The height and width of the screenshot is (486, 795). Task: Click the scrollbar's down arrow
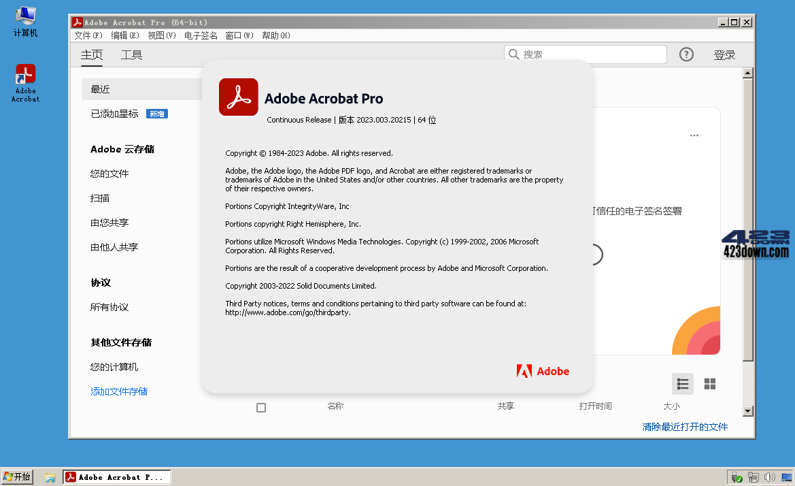(748, 411)
